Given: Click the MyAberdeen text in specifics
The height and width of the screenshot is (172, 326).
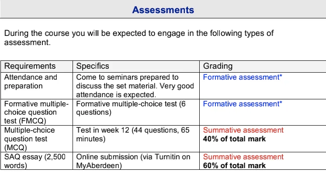Looking at the screenshot, I should 99,165.
